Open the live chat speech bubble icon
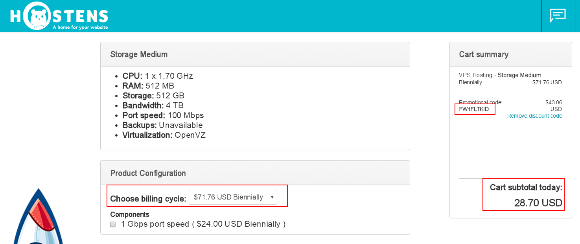580x244 pixels. click(558, 15)
